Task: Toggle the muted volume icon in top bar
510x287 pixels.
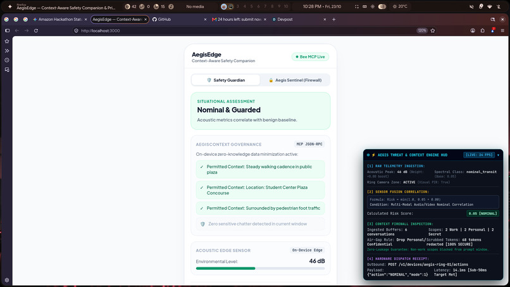Action: [x=471, y=6]
